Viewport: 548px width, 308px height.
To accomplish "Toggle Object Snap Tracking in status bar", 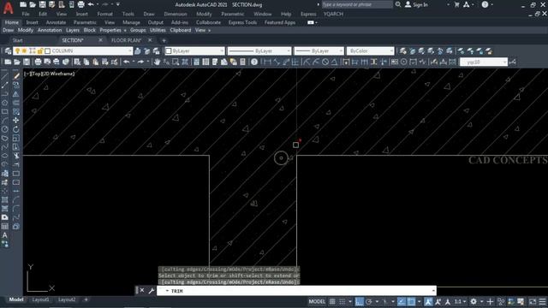I will (x=402, y=301).
